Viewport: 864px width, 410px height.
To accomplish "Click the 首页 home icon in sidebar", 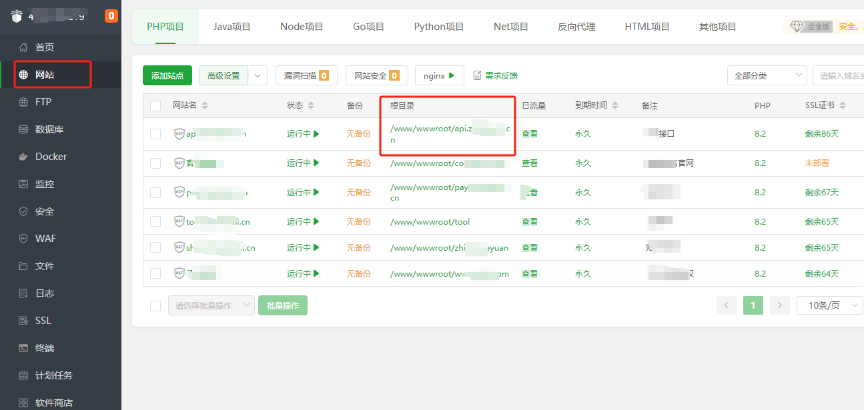I will pyautogui.click(x=23, y=47).
